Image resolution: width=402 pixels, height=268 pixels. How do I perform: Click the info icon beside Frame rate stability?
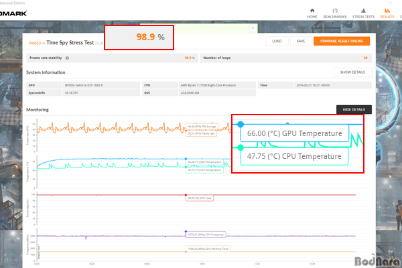tap(67, 58)
